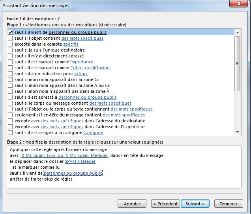Edit 'X-ME-Spam: Low' header words link
This screenshot has height=214, width=251.
tap(40, 155)
